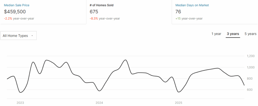258x106 pixels.
Task: Select the 1 year time range
Action: coord(216,34)
